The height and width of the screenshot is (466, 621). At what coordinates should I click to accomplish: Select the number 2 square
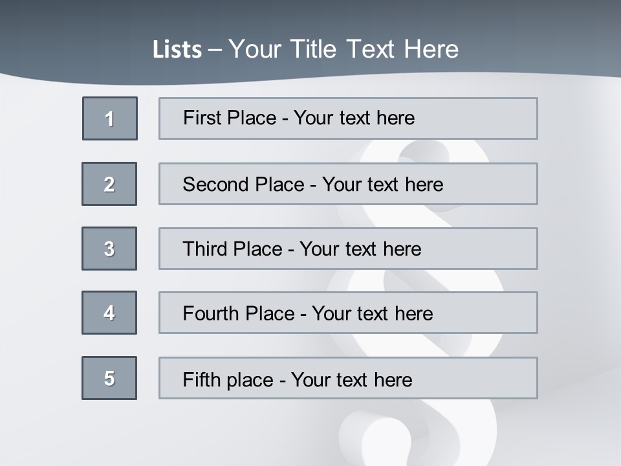coord(109,184)
